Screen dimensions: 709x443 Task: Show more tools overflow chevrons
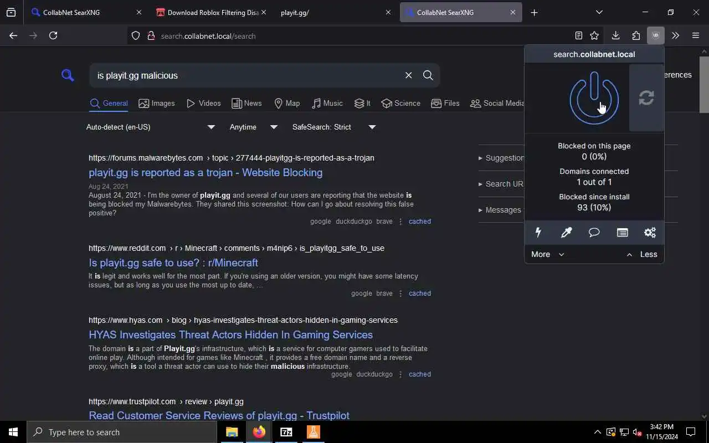point(675,35)
